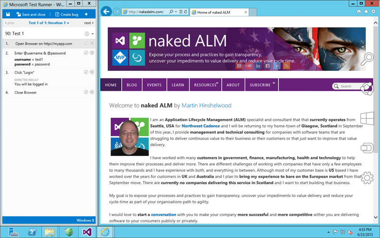
Task: Open browser Tools gear
Action: pyautogui.click(x=373, y=11)
